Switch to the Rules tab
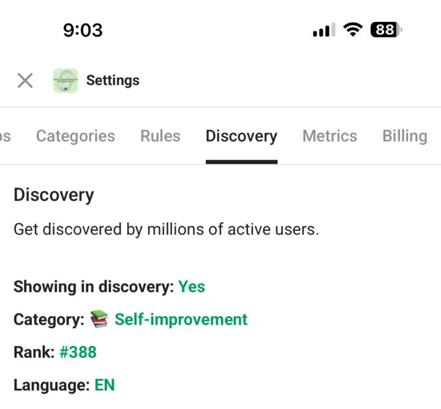 click(160, 136)
